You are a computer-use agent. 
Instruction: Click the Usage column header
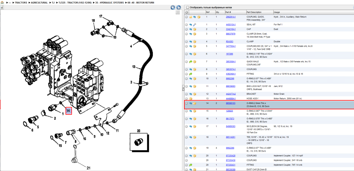pos(313,12)
